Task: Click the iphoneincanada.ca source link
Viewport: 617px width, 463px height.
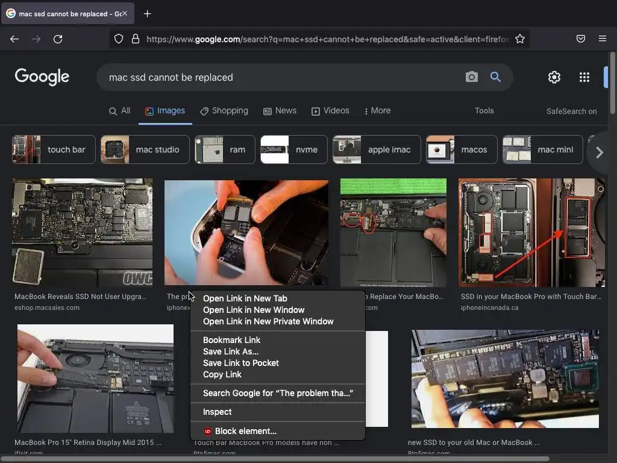Action: (x=489, y=308)
